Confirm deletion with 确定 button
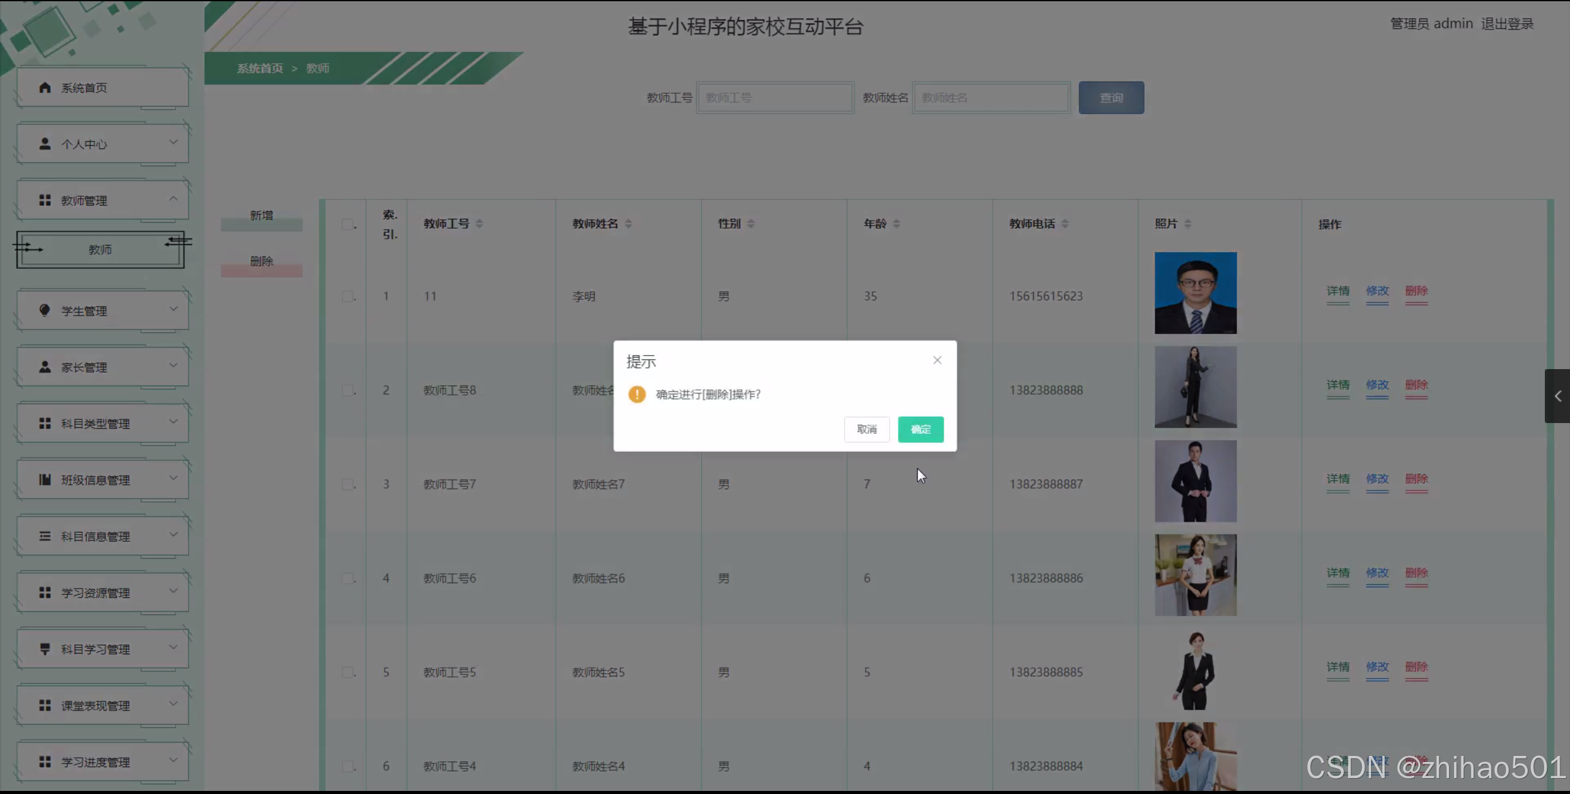The width and height of the screenshot is (1570, 794). [920, 429]
